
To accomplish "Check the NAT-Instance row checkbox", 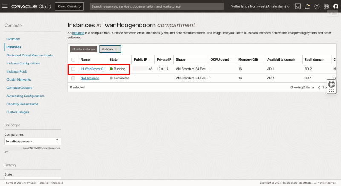I will (73, 78).
